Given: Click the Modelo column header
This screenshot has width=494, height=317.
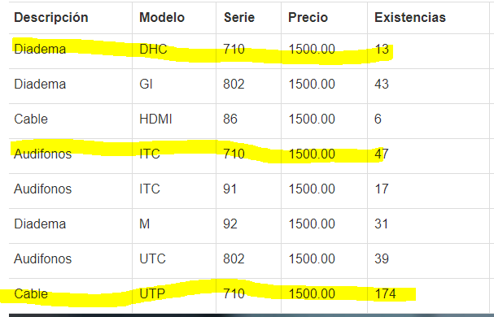Looking at the screenshot, I should tap(162, 17).
